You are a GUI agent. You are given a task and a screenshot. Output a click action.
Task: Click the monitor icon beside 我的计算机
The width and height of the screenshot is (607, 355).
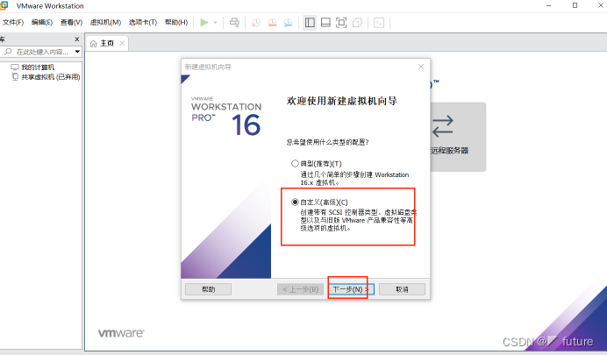15,67
